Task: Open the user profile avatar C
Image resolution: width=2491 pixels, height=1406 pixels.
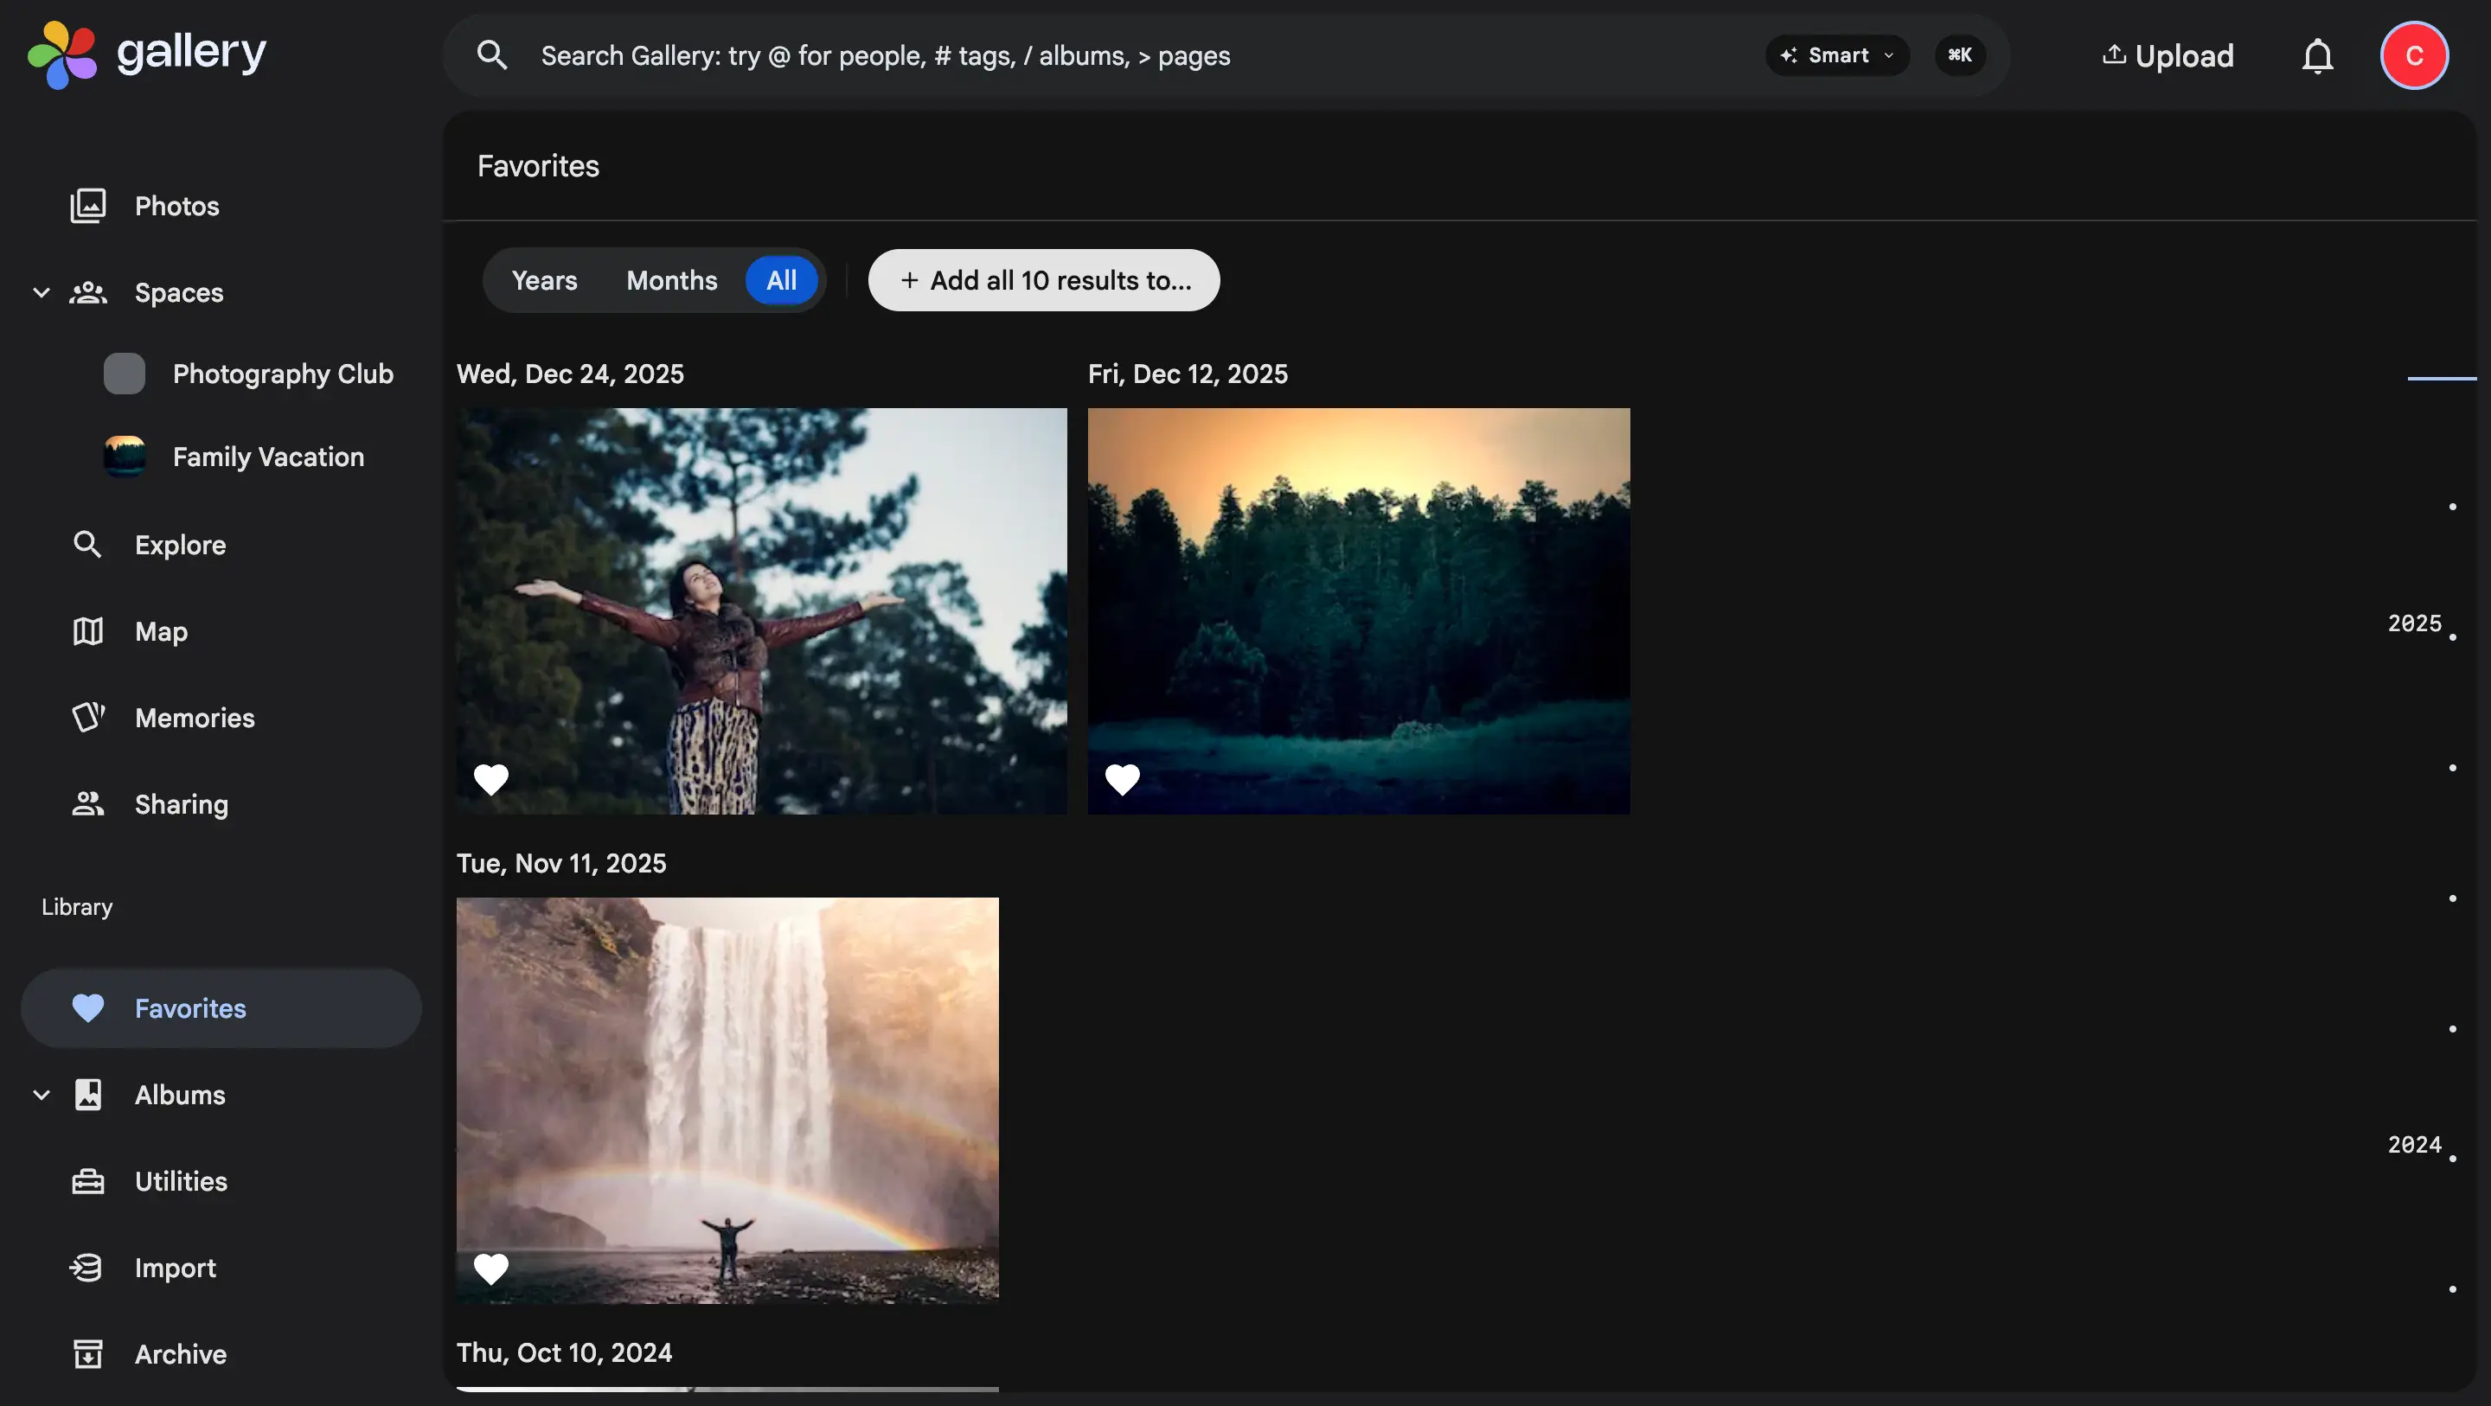Action: click(2414, 55)
